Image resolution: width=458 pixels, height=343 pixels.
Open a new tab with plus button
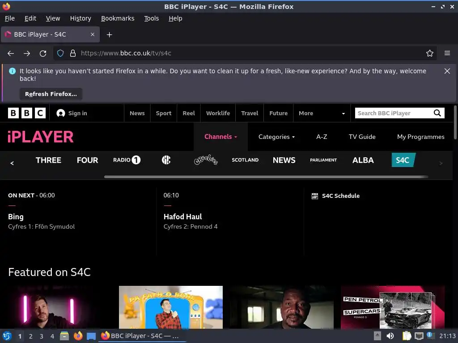[x=109, y=35]
